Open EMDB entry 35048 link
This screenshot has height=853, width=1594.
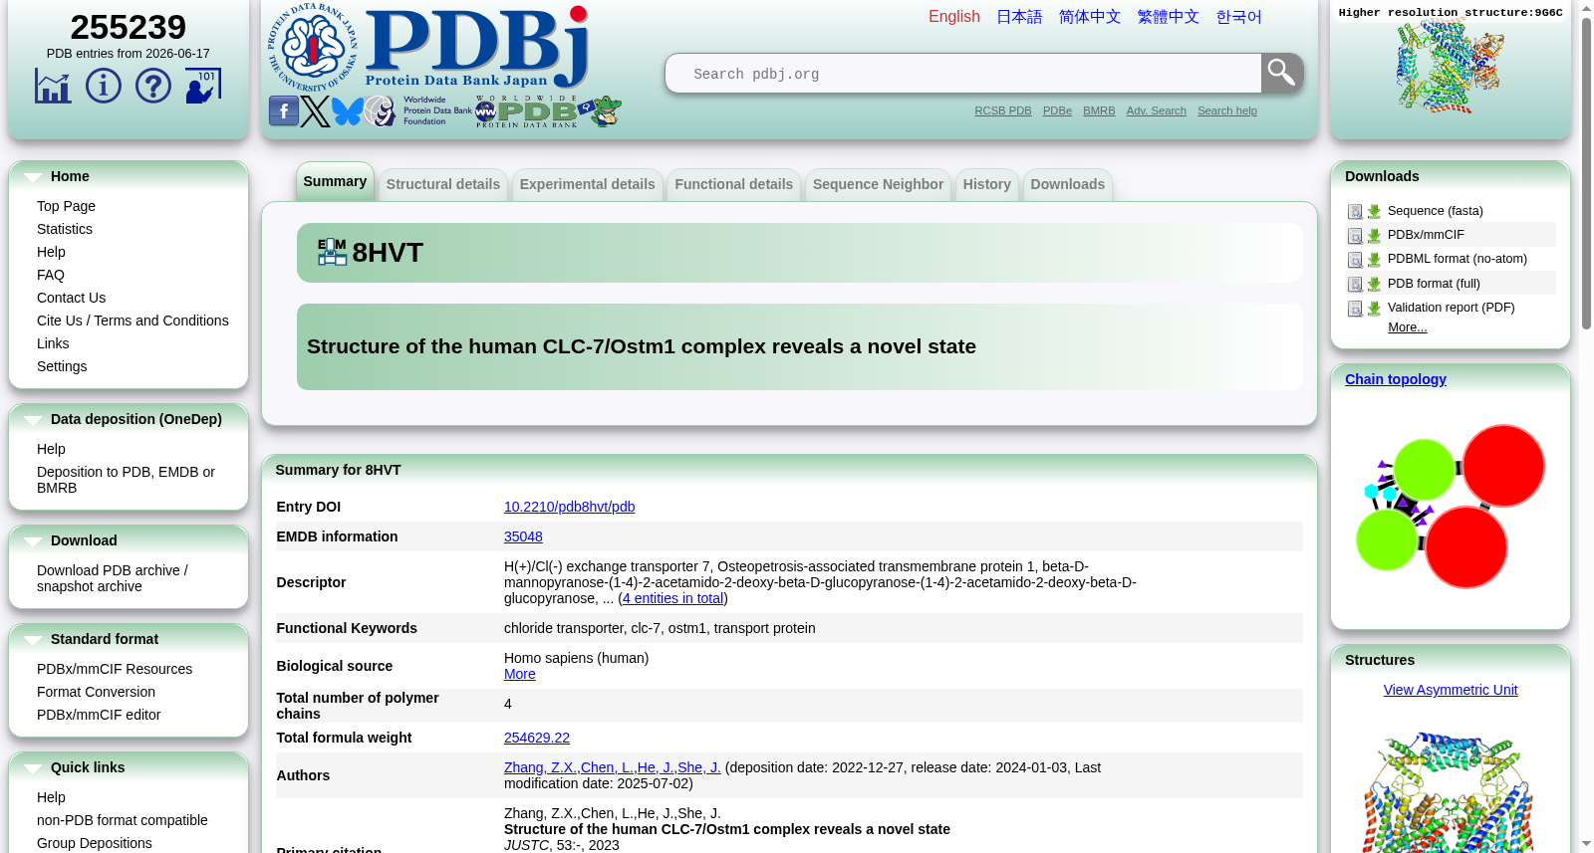tap(523, 536)
